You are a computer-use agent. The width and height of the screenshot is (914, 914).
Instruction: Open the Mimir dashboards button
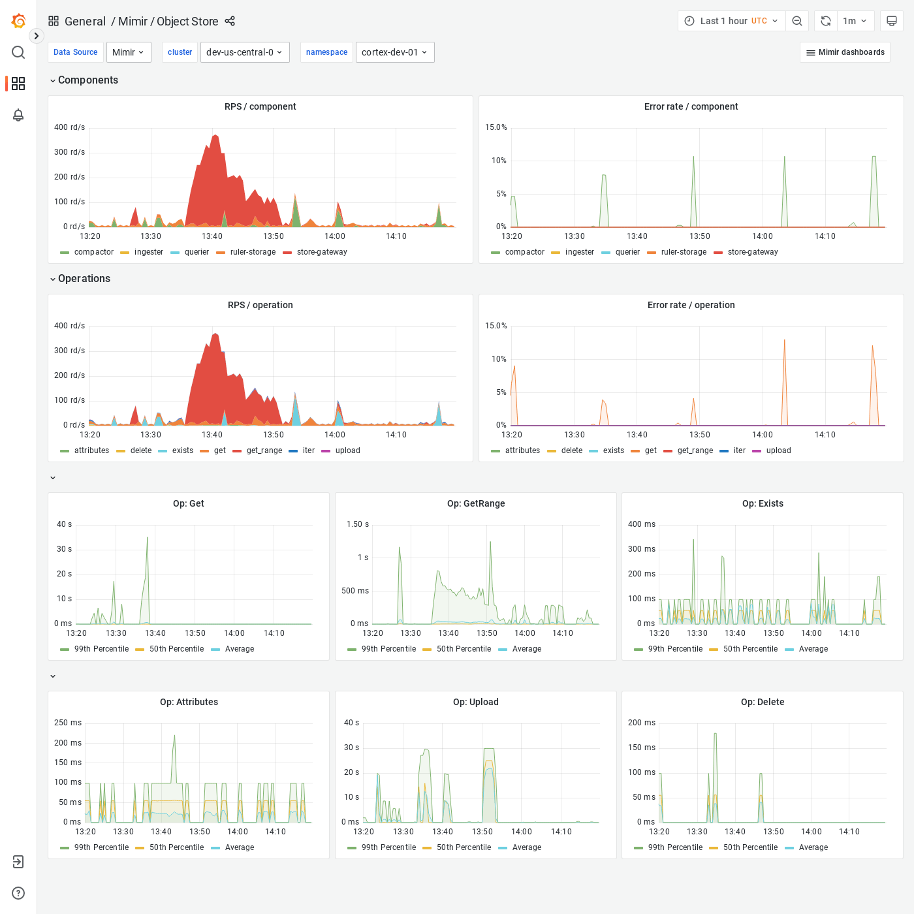(x=845, y=52)
